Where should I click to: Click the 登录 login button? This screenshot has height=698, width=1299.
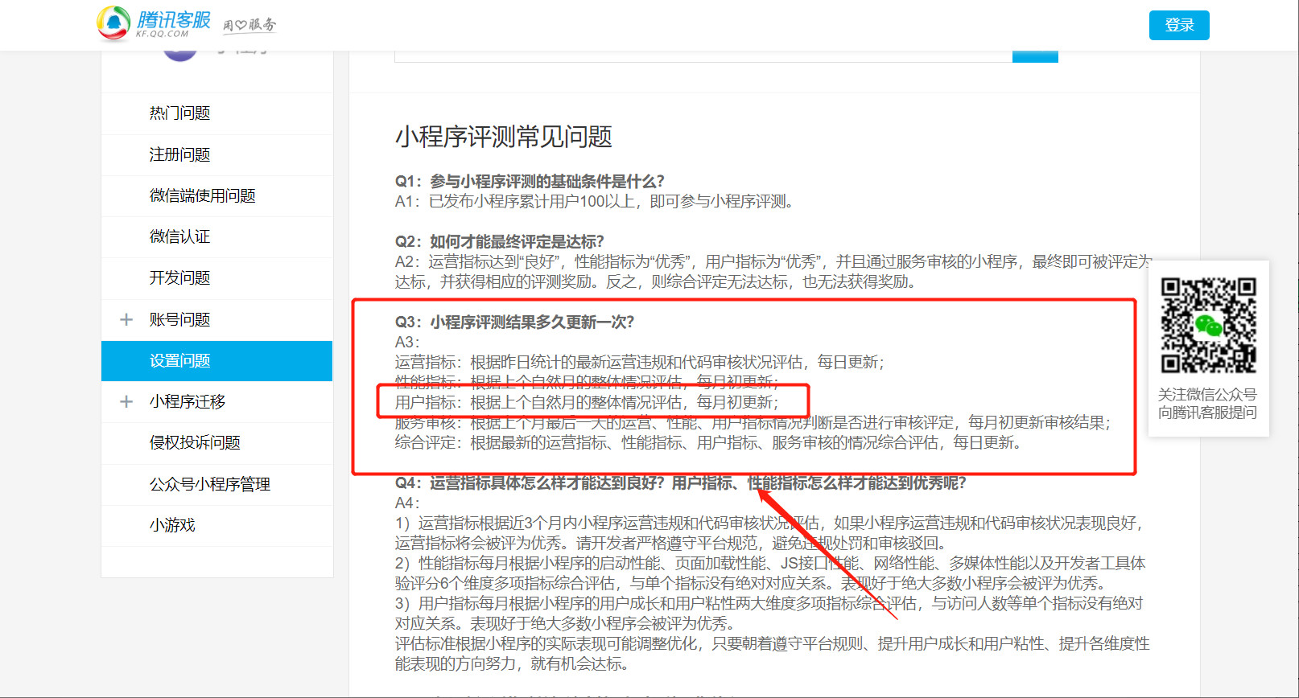[x=1179, y=25]
